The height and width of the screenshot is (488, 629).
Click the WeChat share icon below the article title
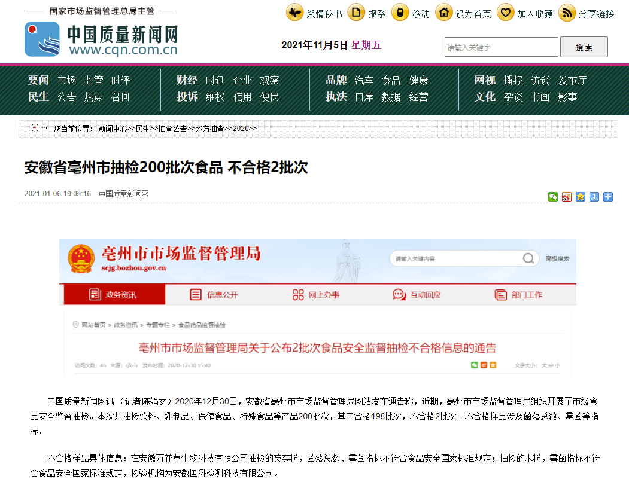tap(553, 197)
